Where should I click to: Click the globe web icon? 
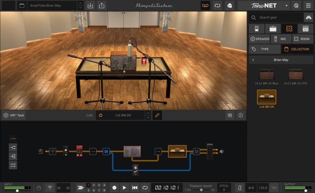pyautogui.click(x=296, y=6)
